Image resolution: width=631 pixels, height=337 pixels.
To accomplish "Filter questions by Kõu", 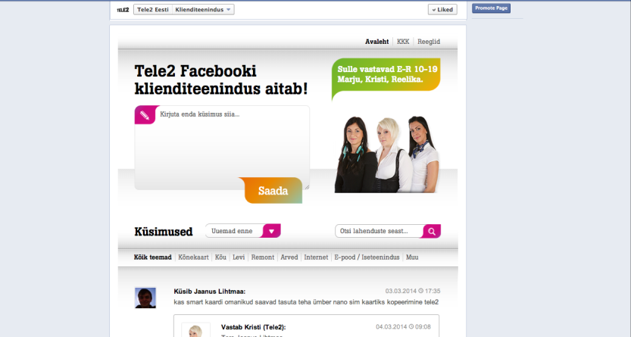I will (220, 257).
